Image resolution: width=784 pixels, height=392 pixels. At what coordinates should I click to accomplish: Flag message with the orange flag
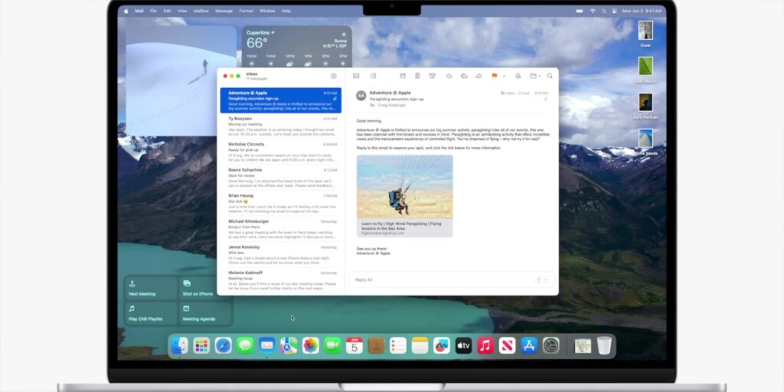click(495, 76)
